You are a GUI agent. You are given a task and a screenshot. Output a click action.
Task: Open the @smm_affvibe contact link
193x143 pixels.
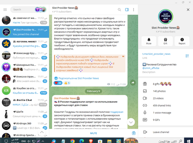[x=151, y=68]
